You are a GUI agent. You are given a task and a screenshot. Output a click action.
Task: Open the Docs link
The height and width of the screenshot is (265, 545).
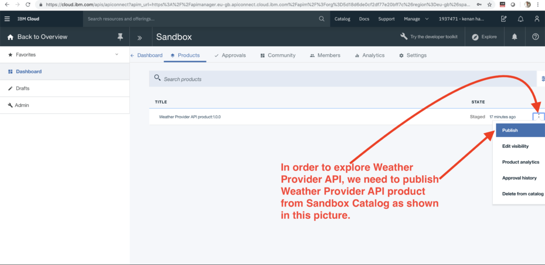pyautogui.click(x=364, y=19)
